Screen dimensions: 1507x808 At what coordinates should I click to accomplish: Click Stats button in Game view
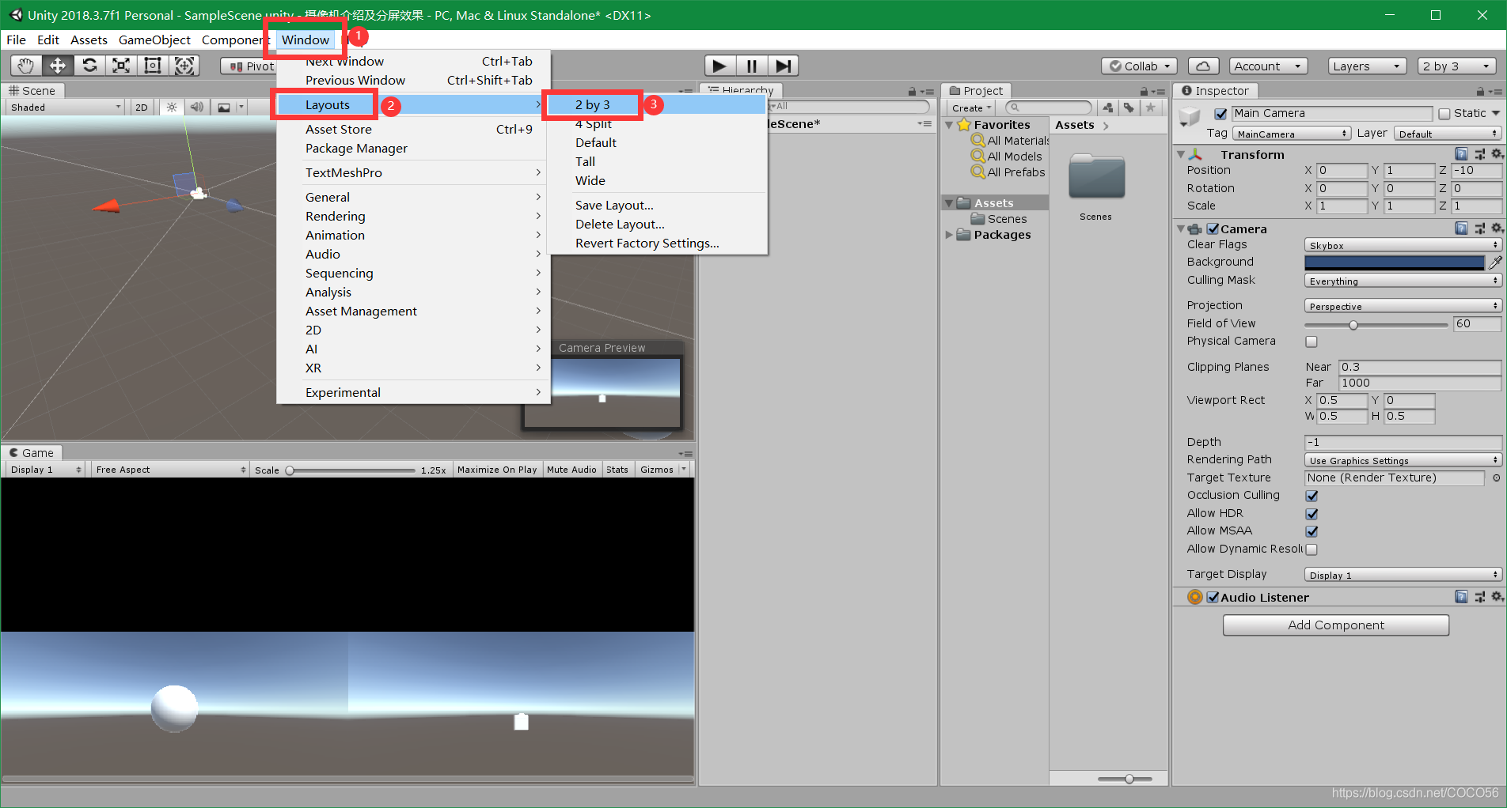617,470
